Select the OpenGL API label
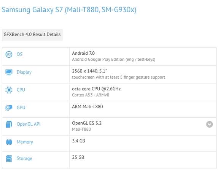The width and height of the screenshot is (218, 177). (29, 124)
